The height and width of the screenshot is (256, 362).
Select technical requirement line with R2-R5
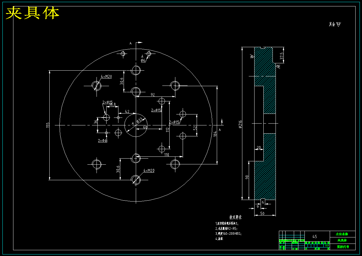point(226,229)
